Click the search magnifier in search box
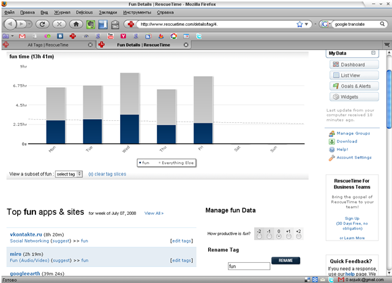This screenshot has height=283, width=392. (382, 24)
